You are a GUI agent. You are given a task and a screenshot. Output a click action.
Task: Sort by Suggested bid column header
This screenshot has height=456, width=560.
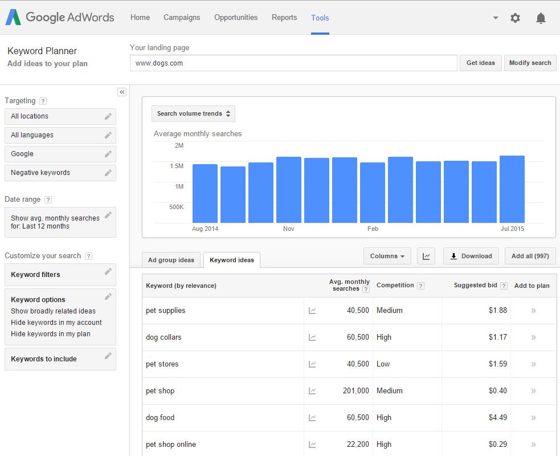pyautogui.click(x=475, y=285)
